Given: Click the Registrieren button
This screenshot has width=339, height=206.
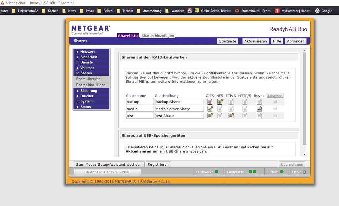Looking at the screenshot, I should coord(158,164).
